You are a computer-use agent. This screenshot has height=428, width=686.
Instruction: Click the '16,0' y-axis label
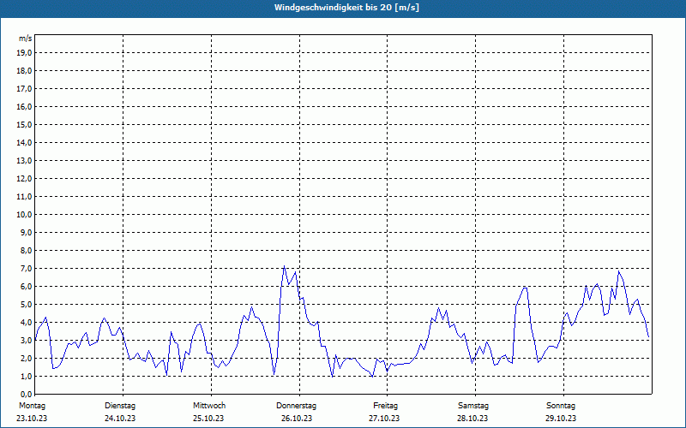coord(23,106)
